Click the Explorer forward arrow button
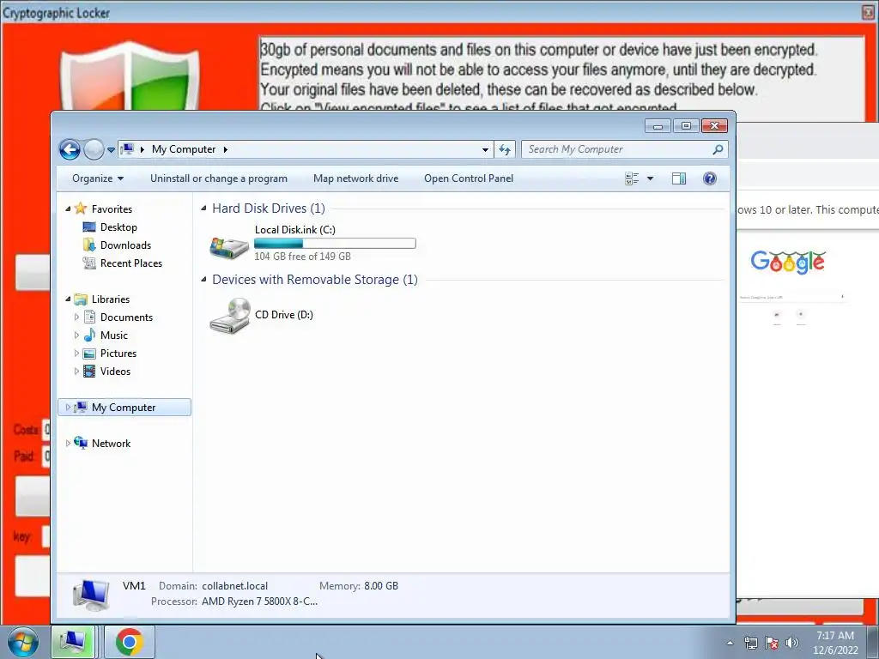The width and height of the screenshot is (879, 659). click(x=94, y=149)
